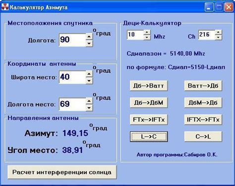The height and width of the screenshot is (186, 235).
Task: Click the C–>L conversion button
Action: point(203,137)
